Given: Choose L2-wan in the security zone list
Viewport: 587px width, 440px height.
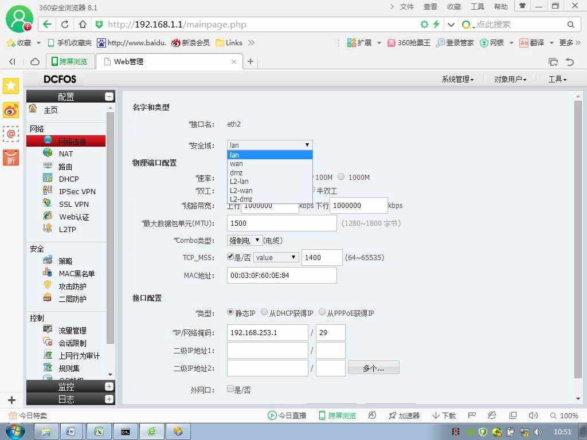Looking at the screenshot, I should 270,190.
